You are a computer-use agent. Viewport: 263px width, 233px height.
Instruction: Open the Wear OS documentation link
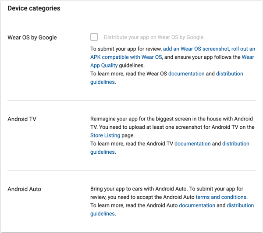click(x=186, y=74)
